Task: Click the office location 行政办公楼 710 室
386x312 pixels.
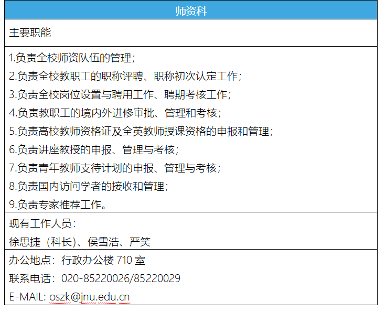Action: coord(103,260)
